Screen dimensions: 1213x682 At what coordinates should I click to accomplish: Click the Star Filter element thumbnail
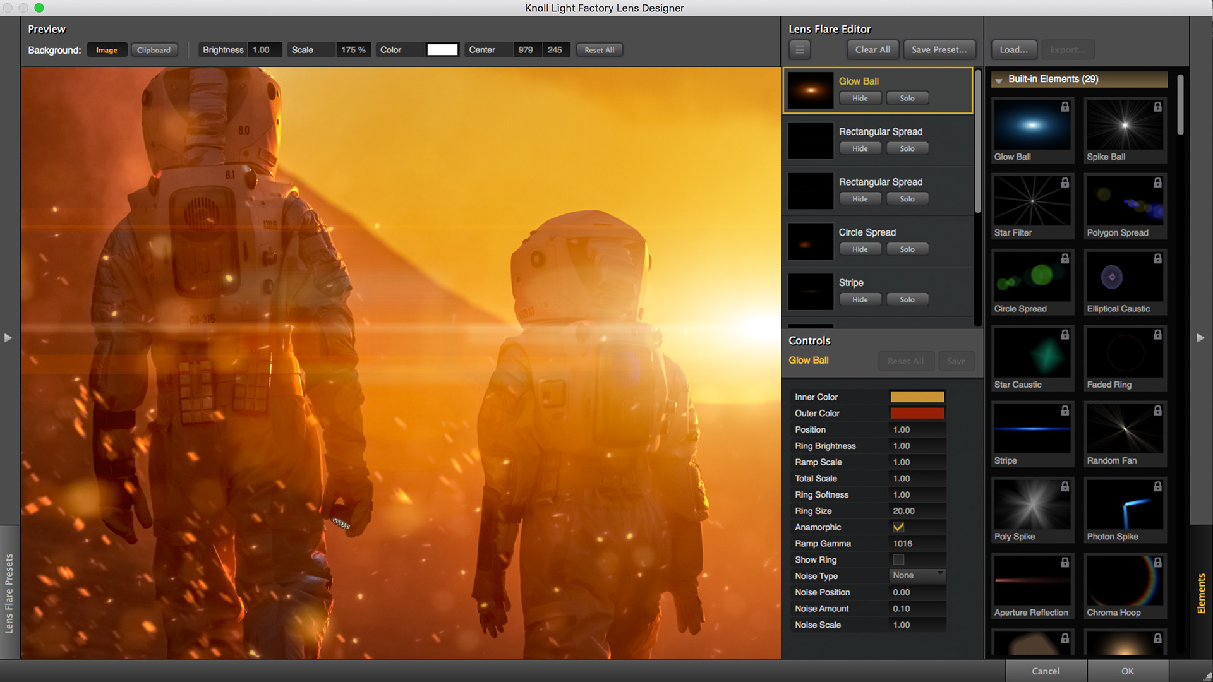coord(1032,201)
